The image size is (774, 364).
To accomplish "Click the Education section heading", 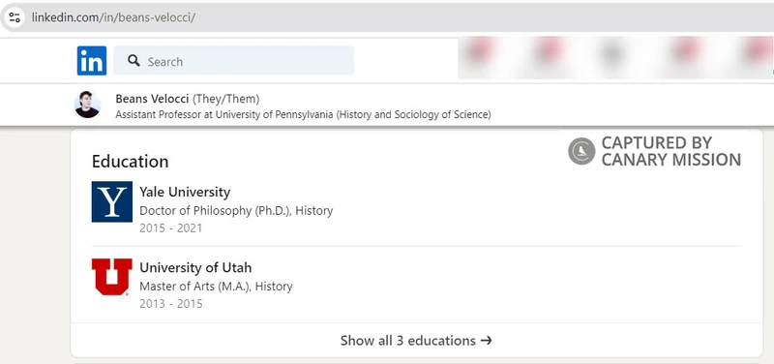I will coord(131,162).
